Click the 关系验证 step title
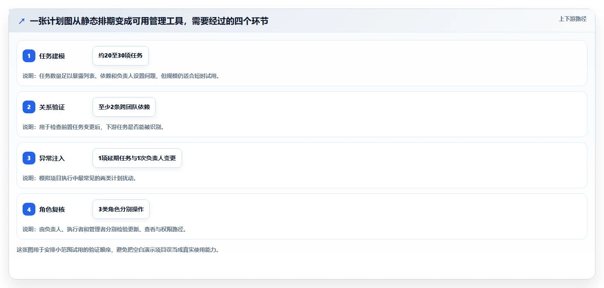Viewport: 604px width, 288px height. pyautogui.click(x=52, y=107)
